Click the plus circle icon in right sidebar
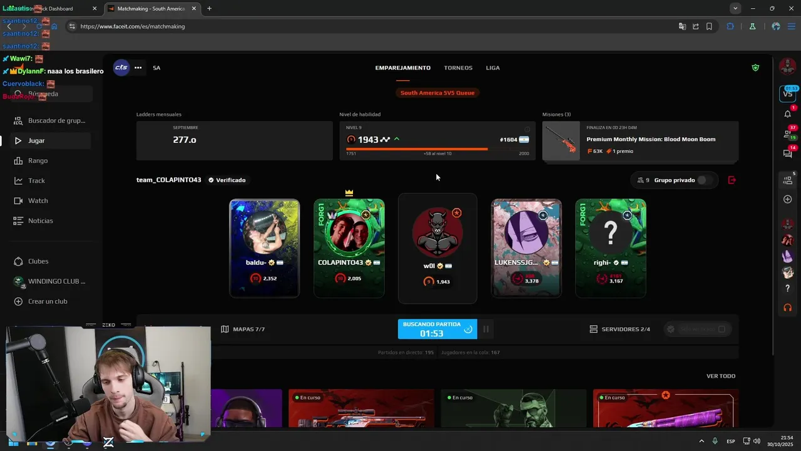The image size is (801, 451). (x=787, y=199)
